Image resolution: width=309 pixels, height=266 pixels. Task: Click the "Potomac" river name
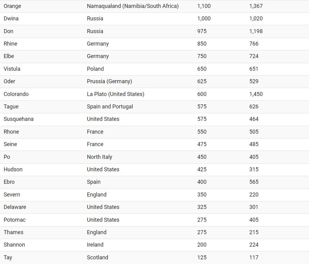click(15, 220)
